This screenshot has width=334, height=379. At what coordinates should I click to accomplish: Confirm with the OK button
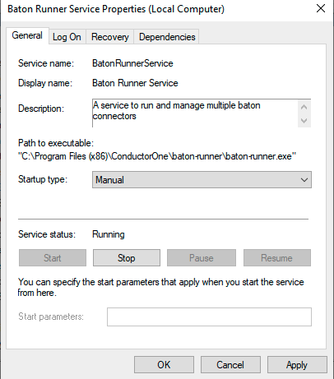pyautogui.click(x=164, y=365)
